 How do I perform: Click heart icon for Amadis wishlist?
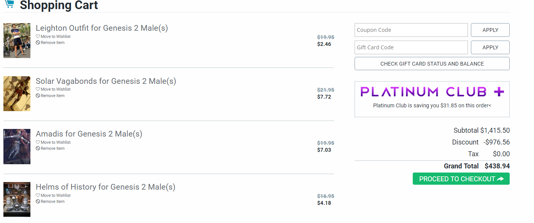(x=38, y=143)
